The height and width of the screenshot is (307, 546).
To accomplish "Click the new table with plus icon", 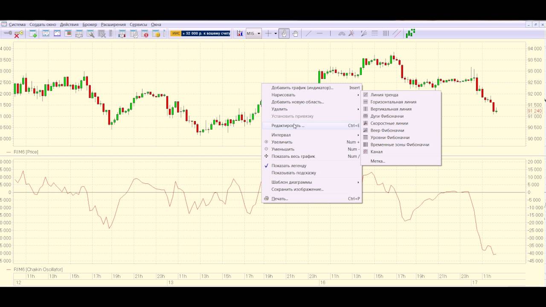I will (x=33, y=34).
